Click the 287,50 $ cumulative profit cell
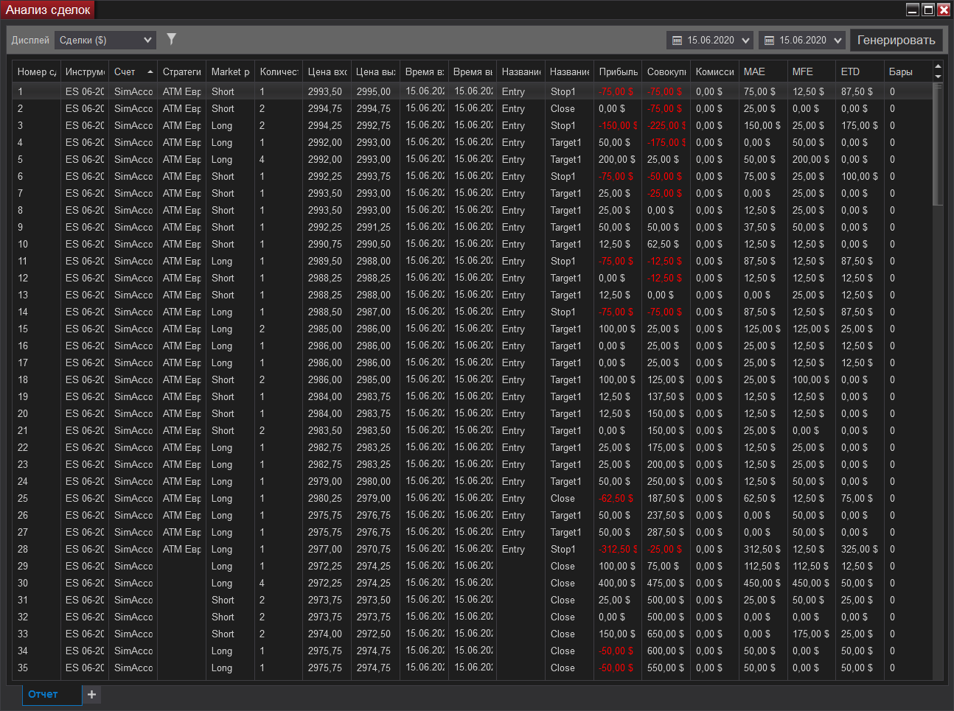The width and height of the screenshot is (954, 711). coord(666,532)
